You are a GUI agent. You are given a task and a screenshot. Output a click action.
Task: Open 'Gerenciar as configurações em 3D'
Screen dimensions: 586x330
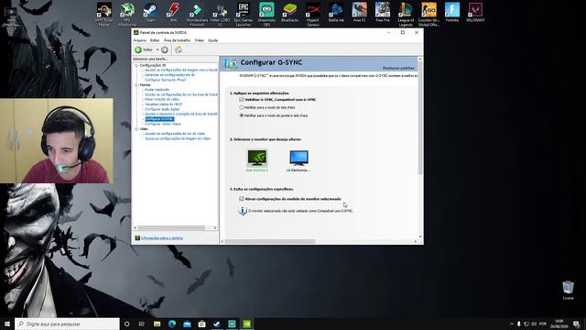(169, 75)
